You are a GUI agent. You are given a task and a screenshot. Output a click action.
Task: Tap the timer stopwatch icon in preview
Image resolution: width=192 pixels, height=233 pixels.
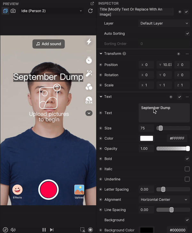89,60
